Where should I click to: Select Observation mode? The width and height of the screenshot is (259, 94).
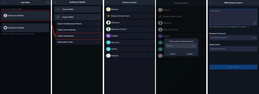tap(78, 42)
